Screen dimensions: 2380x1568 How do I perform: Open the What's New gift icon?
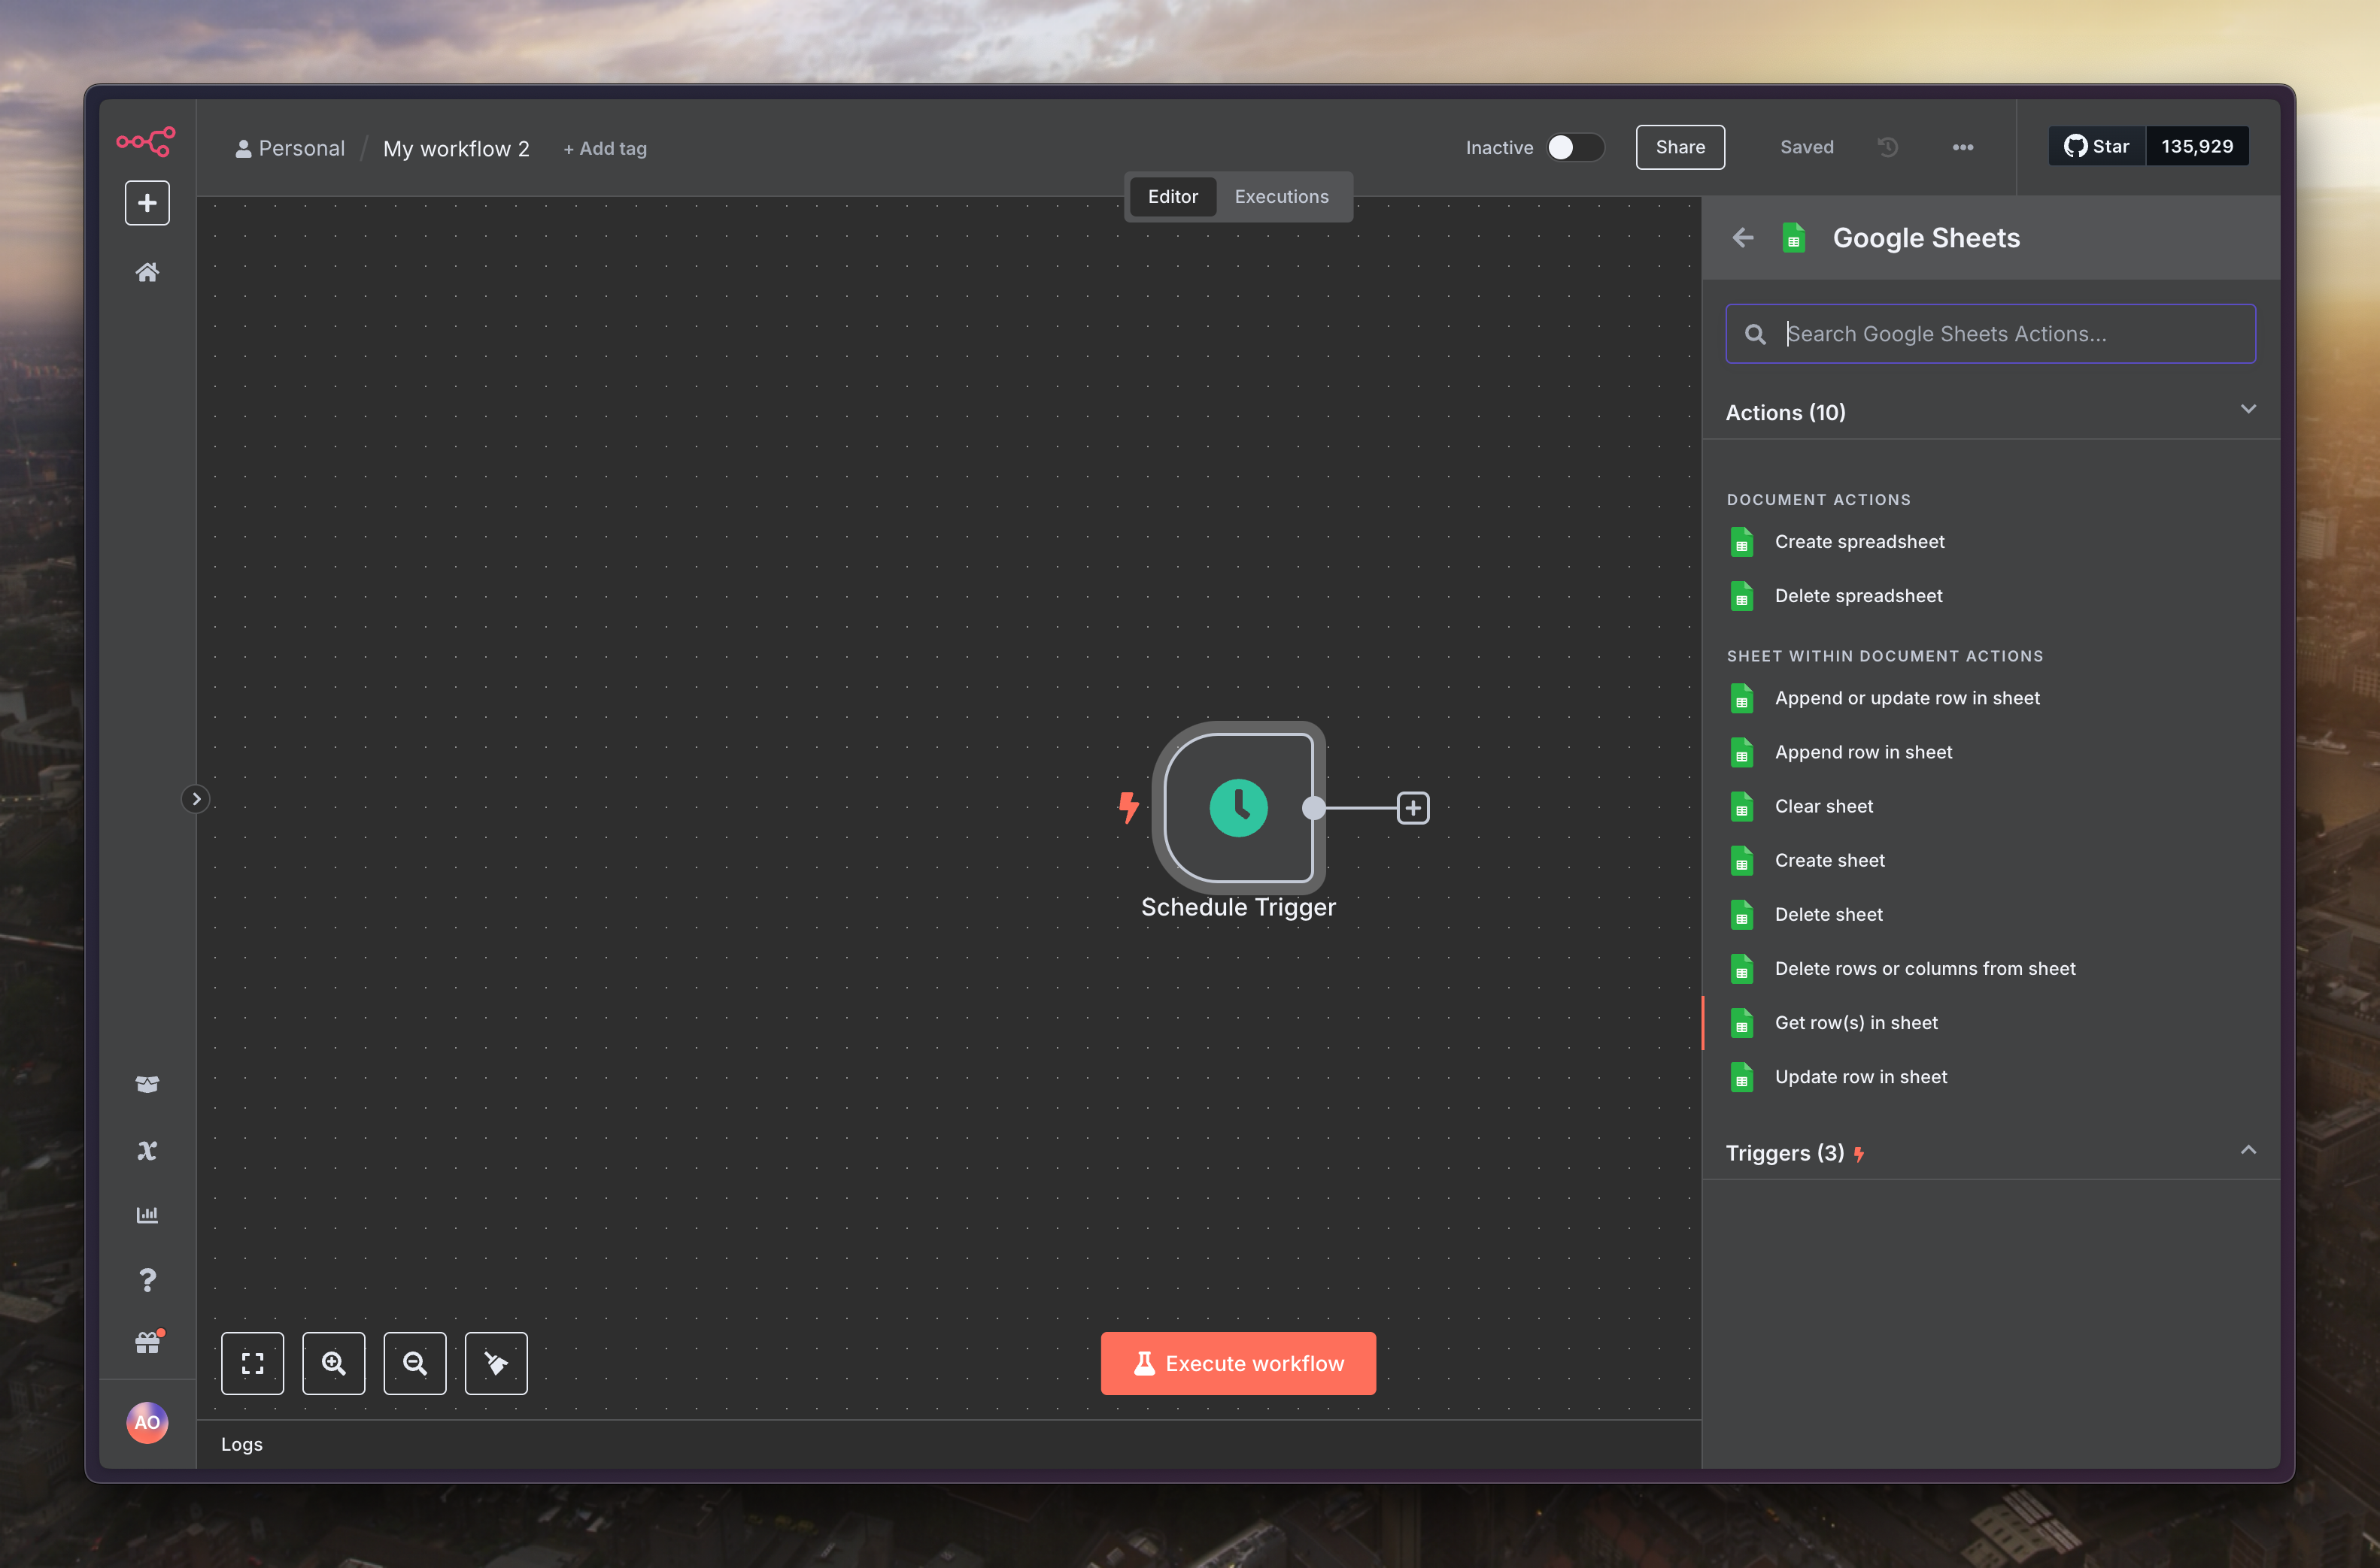pyautogui.click(x=147, y=1343)
